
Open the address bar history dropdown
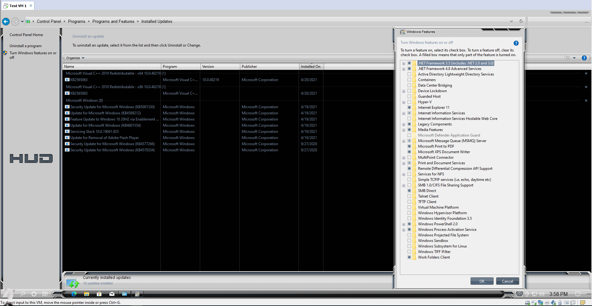pyautogui.click(x=511, y=21)
